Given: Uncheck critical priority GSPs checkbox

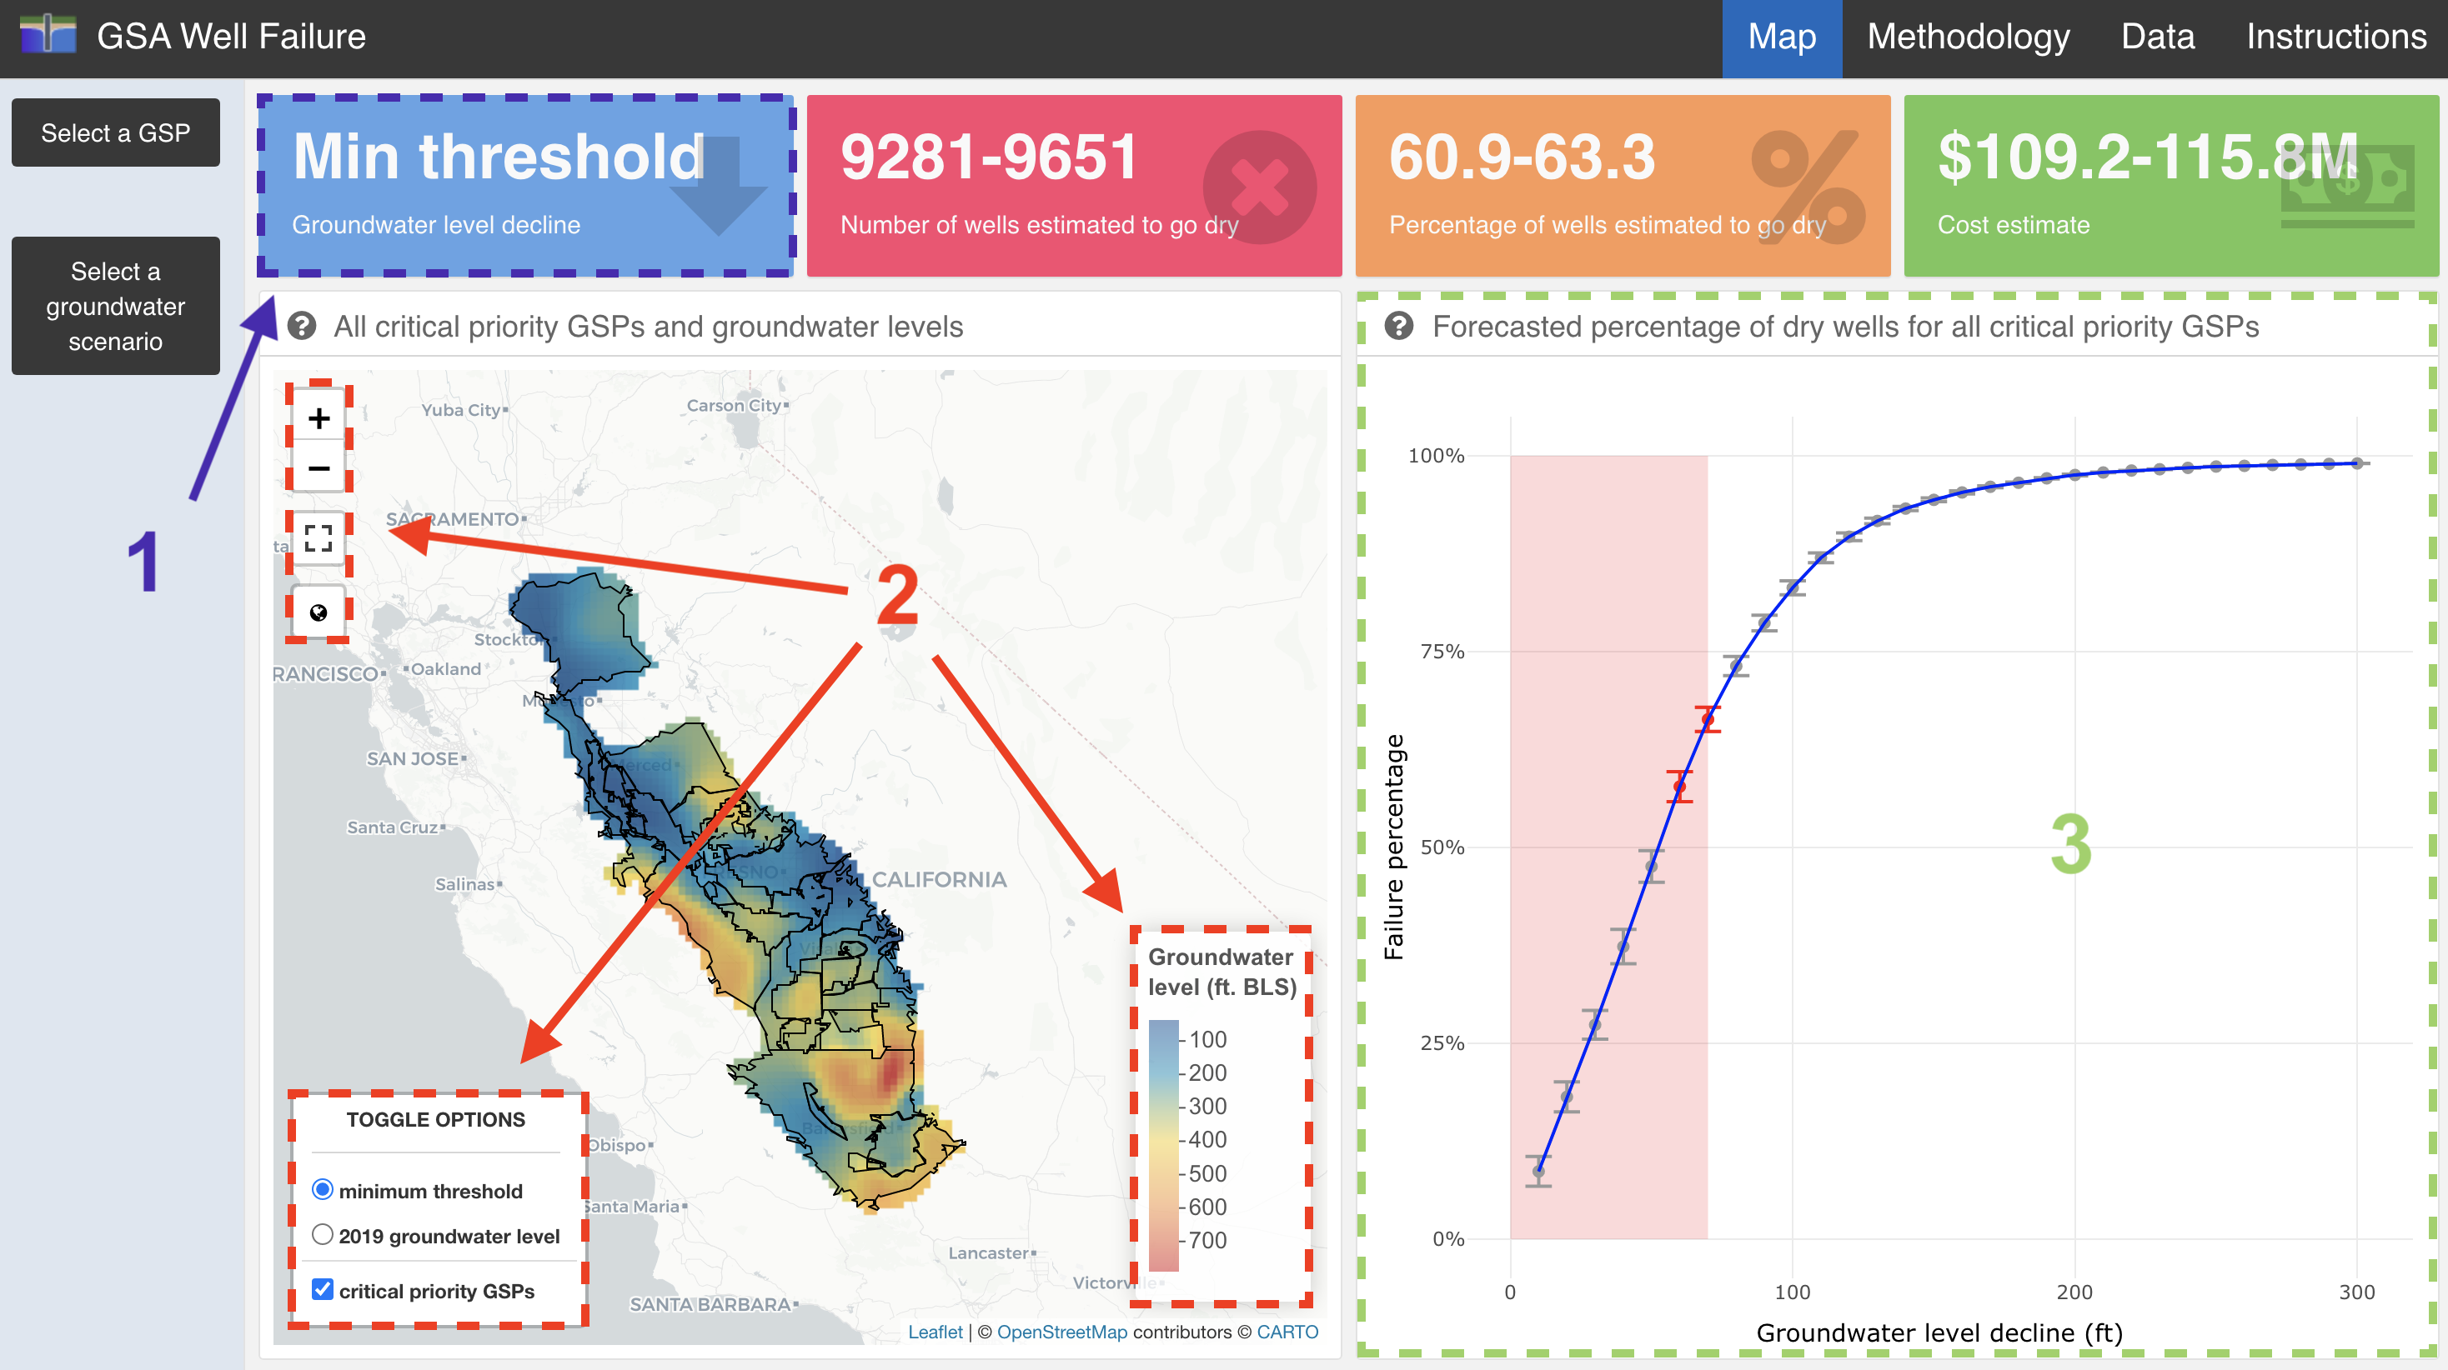Looking at the screenshot, I should (x=322, y=1289).
